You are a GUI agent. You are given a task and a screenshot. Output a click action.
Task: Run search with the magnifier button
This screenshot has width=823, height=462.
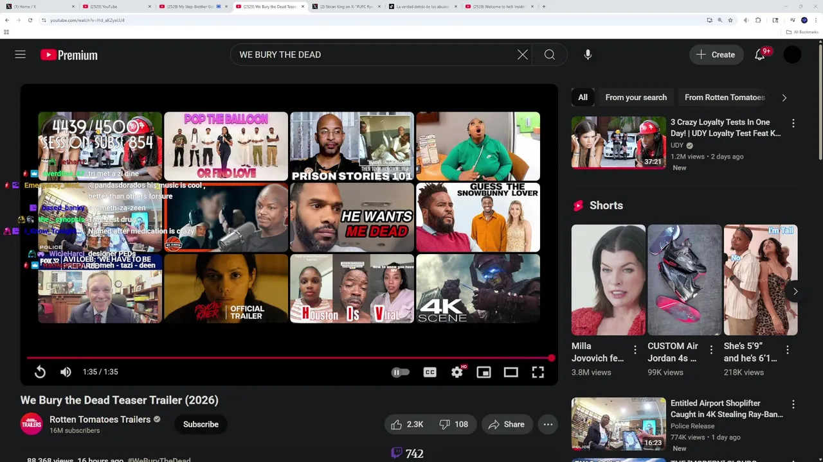click(x=550, y=55)
